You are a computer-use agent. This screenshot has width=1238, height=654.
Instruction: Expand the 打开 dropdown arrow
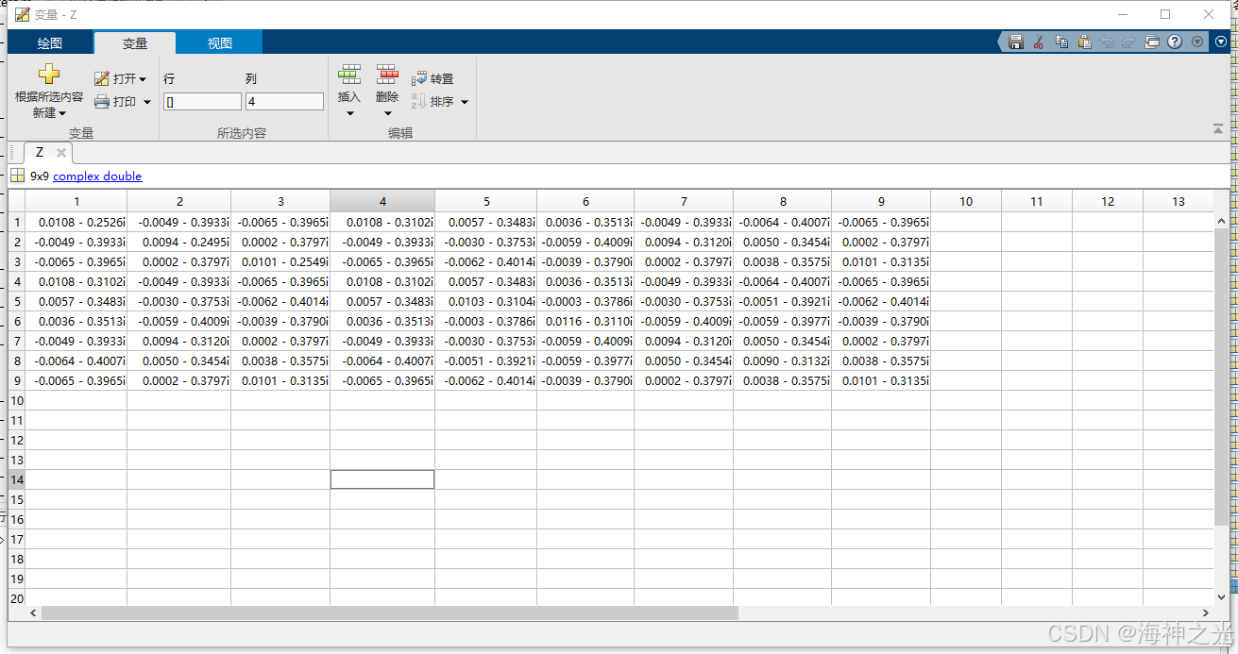pos(143,79)
